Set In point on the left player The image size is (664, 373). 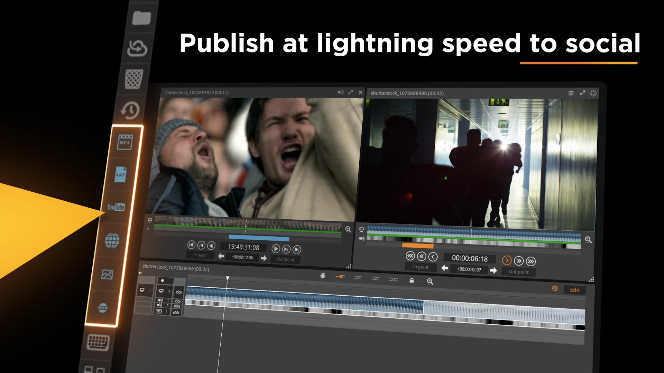coord(200,256)
